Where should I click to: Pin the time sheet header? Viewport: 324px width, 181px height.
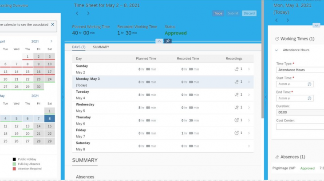point(168,41)
